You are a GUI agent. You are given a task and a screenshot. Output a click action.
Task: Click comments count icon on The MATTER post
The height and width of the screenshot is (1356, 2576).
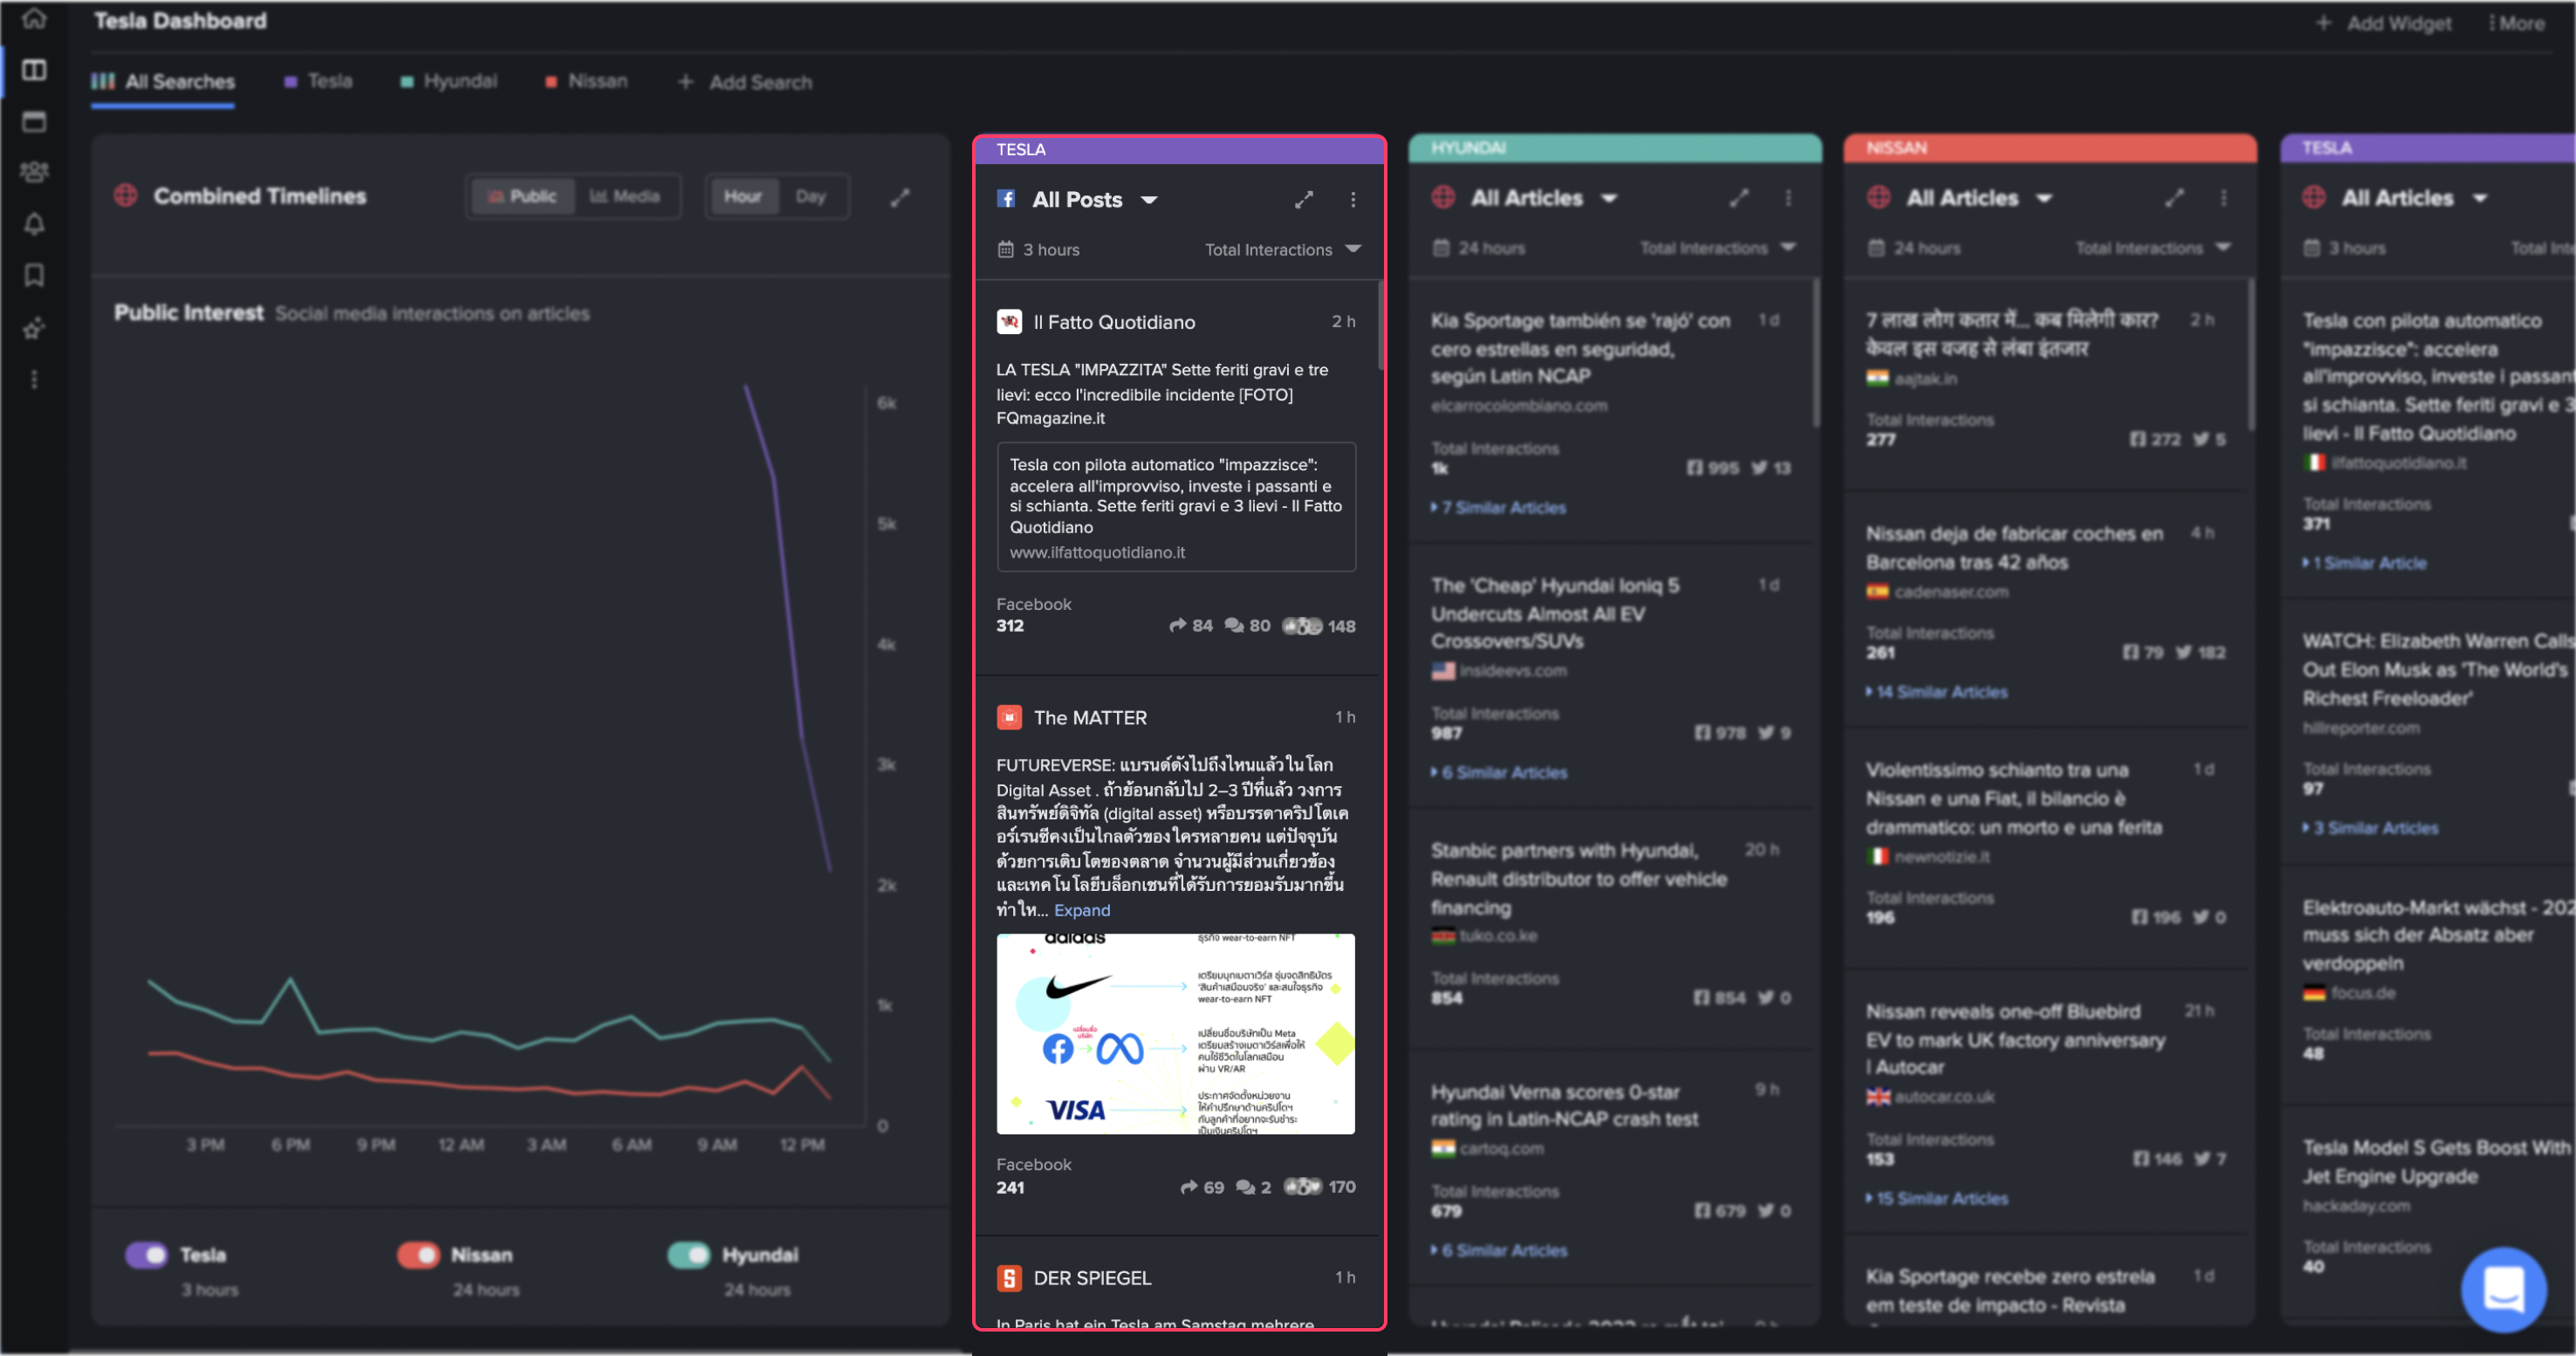[x=1245, y=1187]
